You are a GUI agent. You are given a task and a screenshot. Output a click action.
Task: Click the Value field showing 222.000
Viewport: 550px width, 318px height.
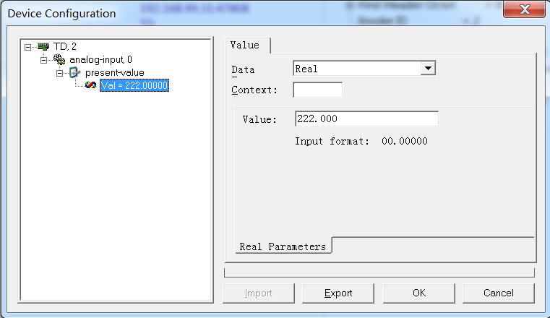(x=366, y=119)
